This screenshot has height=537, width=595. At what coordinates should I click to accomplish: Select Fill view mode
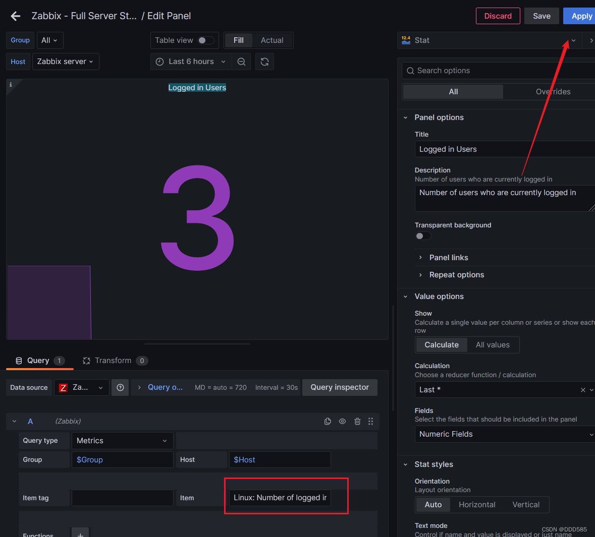point(238,40)
